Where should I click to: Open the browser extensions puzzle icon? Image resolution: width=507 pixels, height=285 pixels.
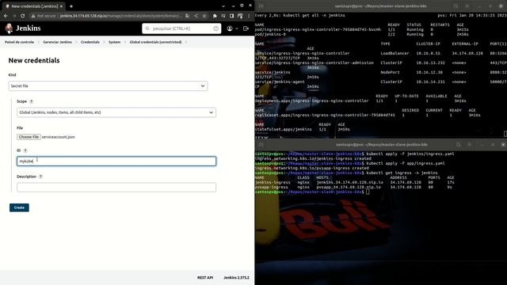click(x=215, y=16)
